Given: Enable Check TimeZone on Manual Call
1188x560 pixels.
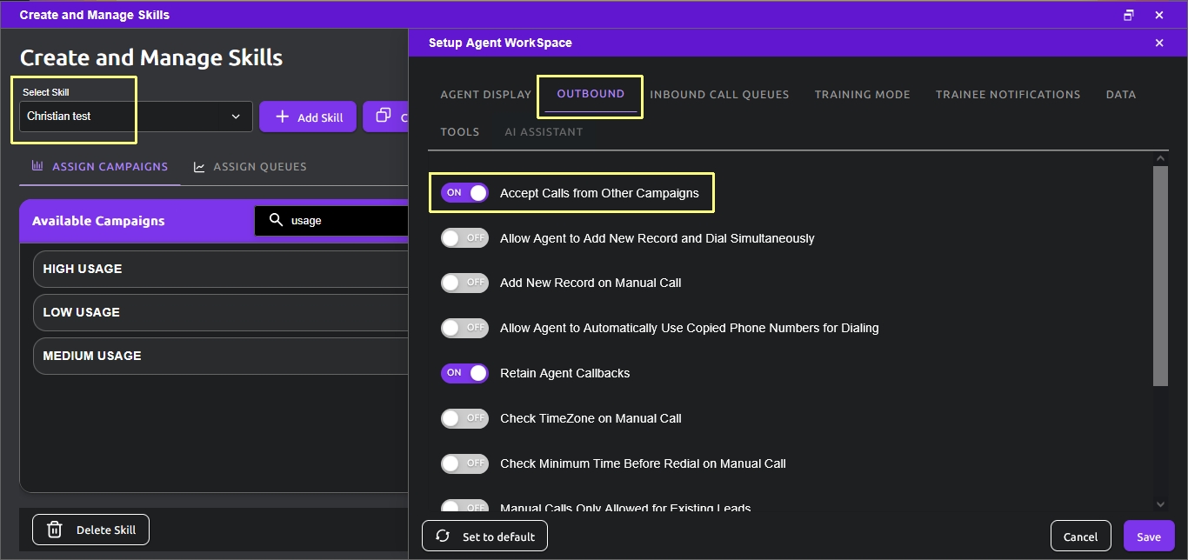Looking at the screenshot, I should pos(464,418).
